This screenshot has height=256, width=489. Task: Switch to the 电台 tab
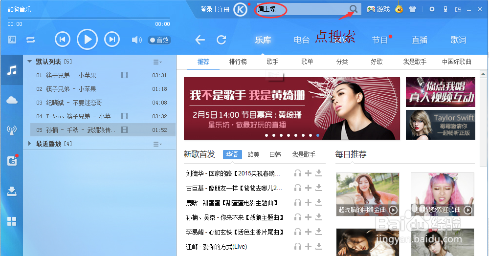point(302,40)
